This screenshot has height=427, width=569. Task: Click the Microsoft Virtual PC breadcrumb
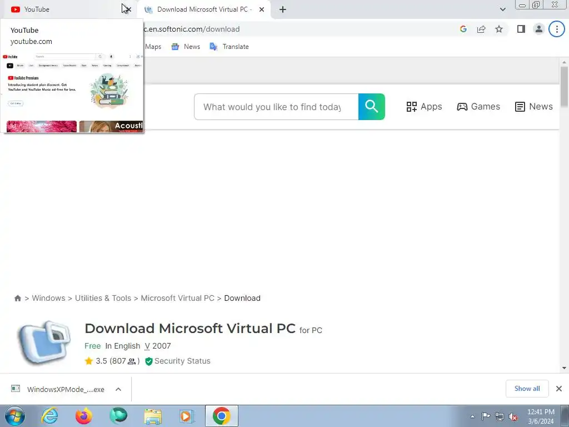click(177, 298)
